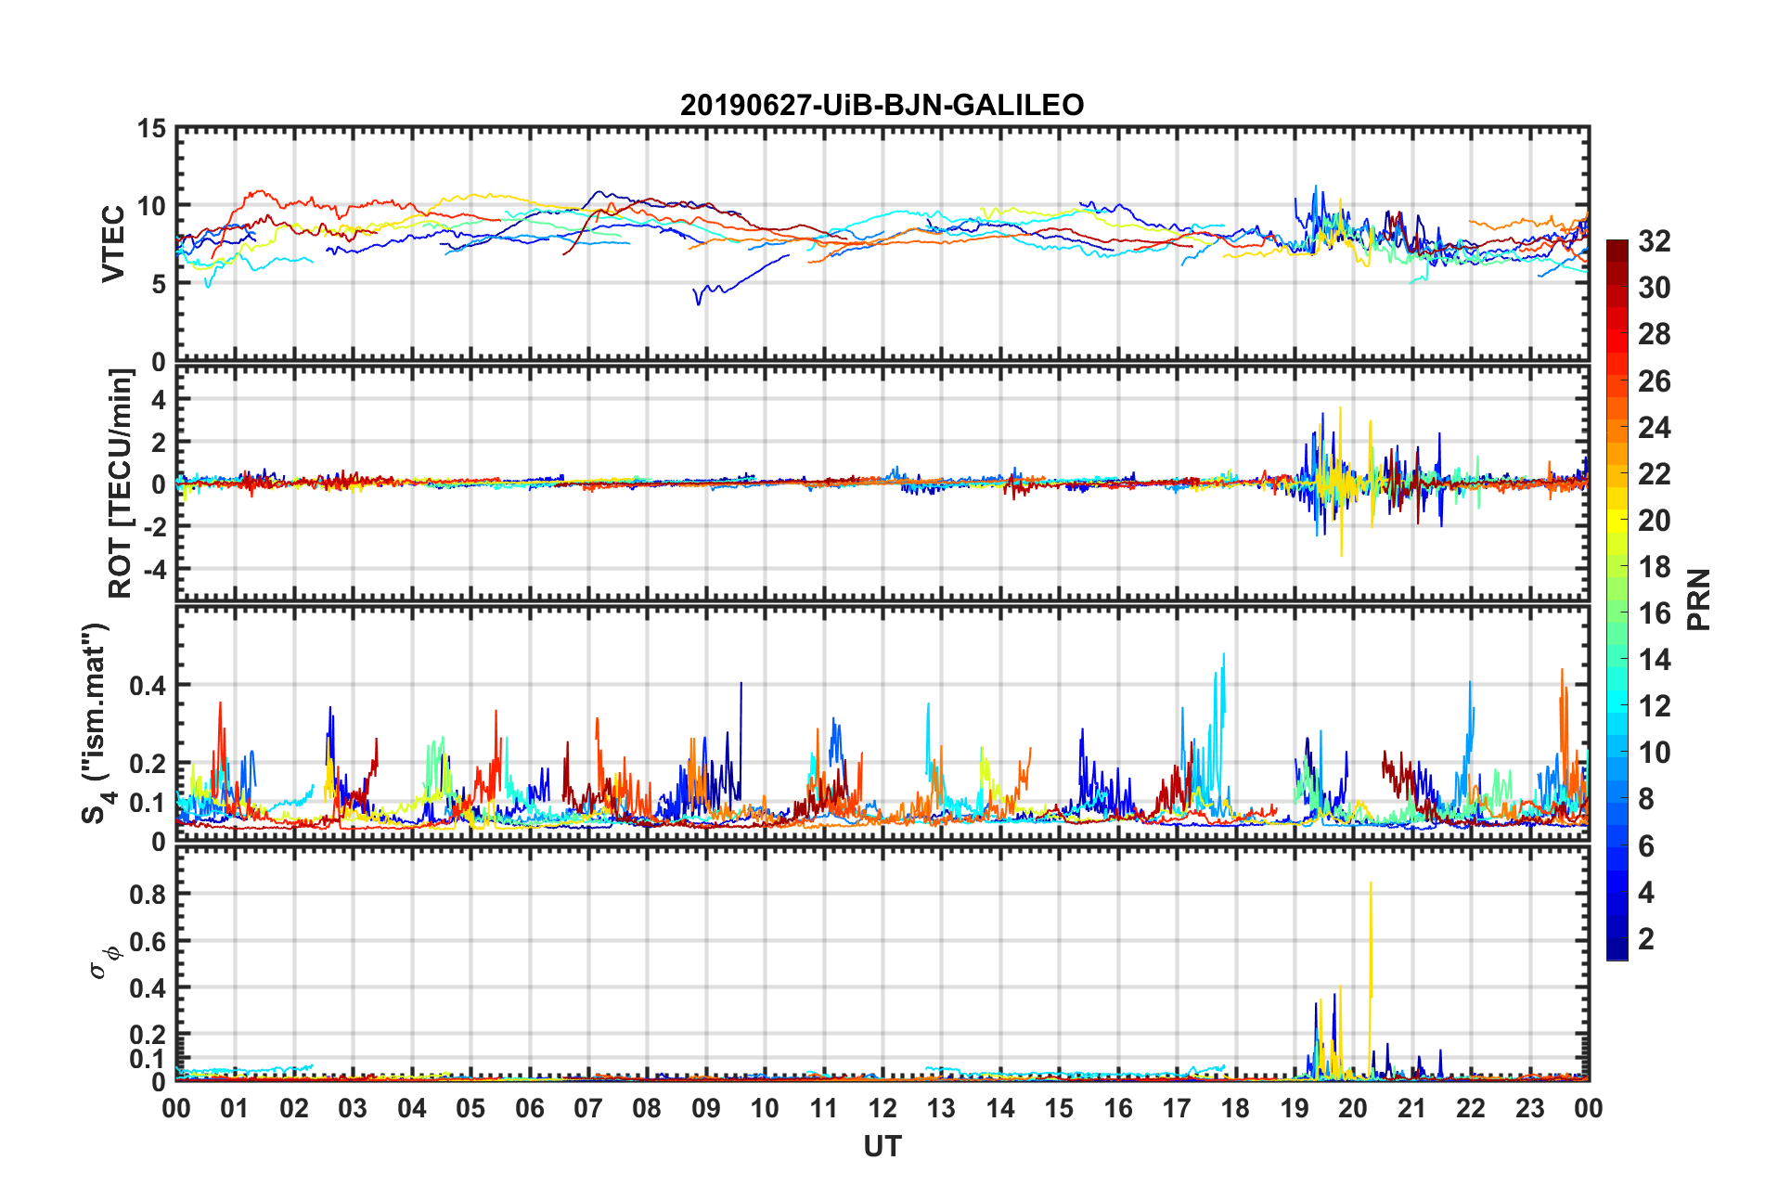Click the plot title 20190627-UiB-BJN-GALILEO

click(882, 105)
